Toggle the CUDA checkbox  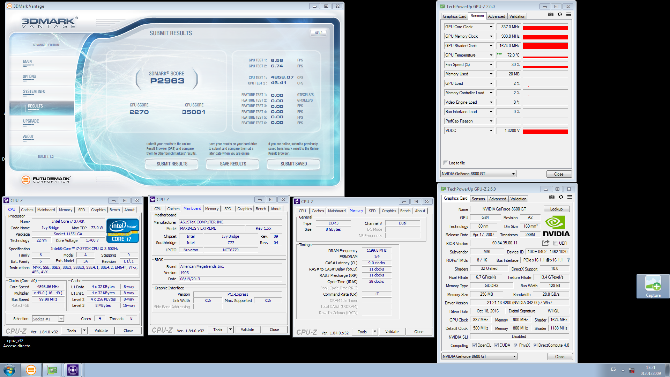pos(496,345)
